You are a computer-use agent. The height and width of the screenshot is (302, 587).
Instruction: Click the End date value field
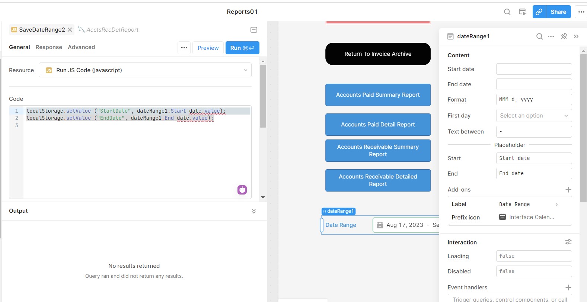[534, 84]
